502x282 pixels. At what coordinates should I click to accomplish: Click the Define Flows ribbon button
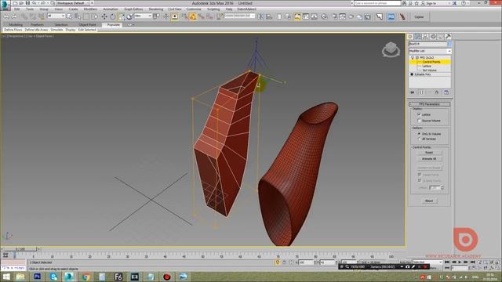(13, 30)
